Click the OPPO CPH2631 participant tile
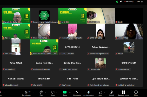 click(72, 47)
